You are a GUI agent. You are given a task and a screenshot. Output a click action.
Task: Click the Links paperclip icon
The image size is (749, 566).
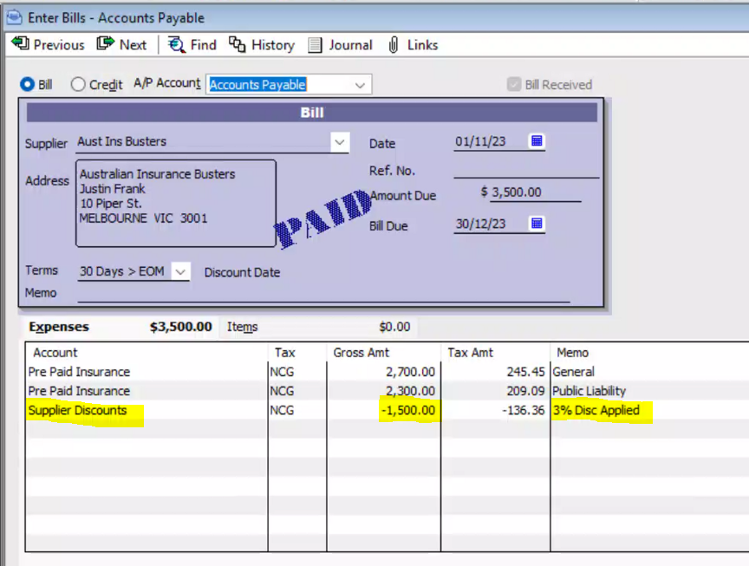(x=393, y=45)
